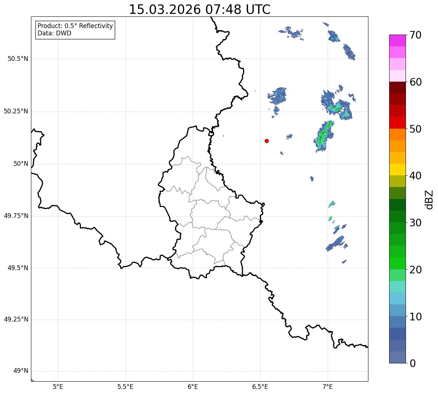
Task: Click the 5°E longitude label
Action: pos(58,387)
